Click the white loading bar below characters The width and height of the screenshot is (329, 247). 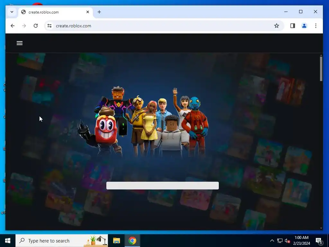[162, 186]
